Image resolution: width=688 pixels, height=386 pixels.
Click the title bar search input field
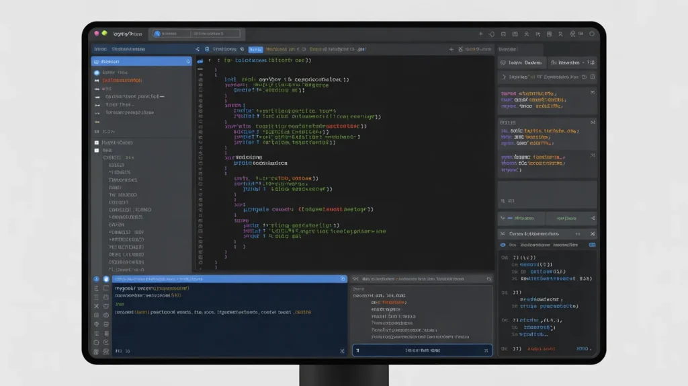pyautogui.click(x=197, y=34)
